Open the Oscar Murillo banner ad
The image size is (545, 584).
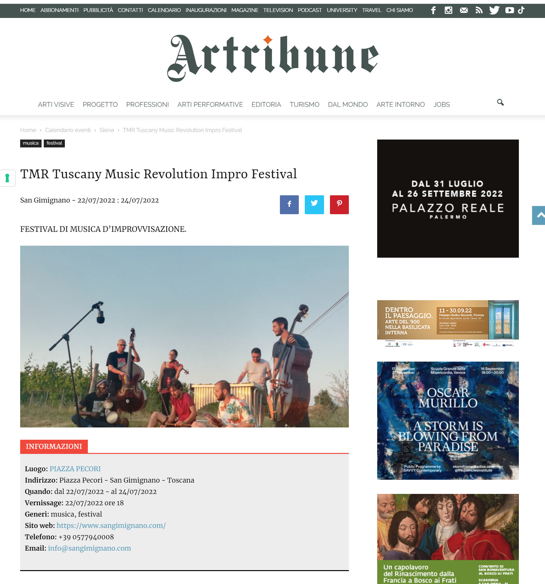[448, 421]
